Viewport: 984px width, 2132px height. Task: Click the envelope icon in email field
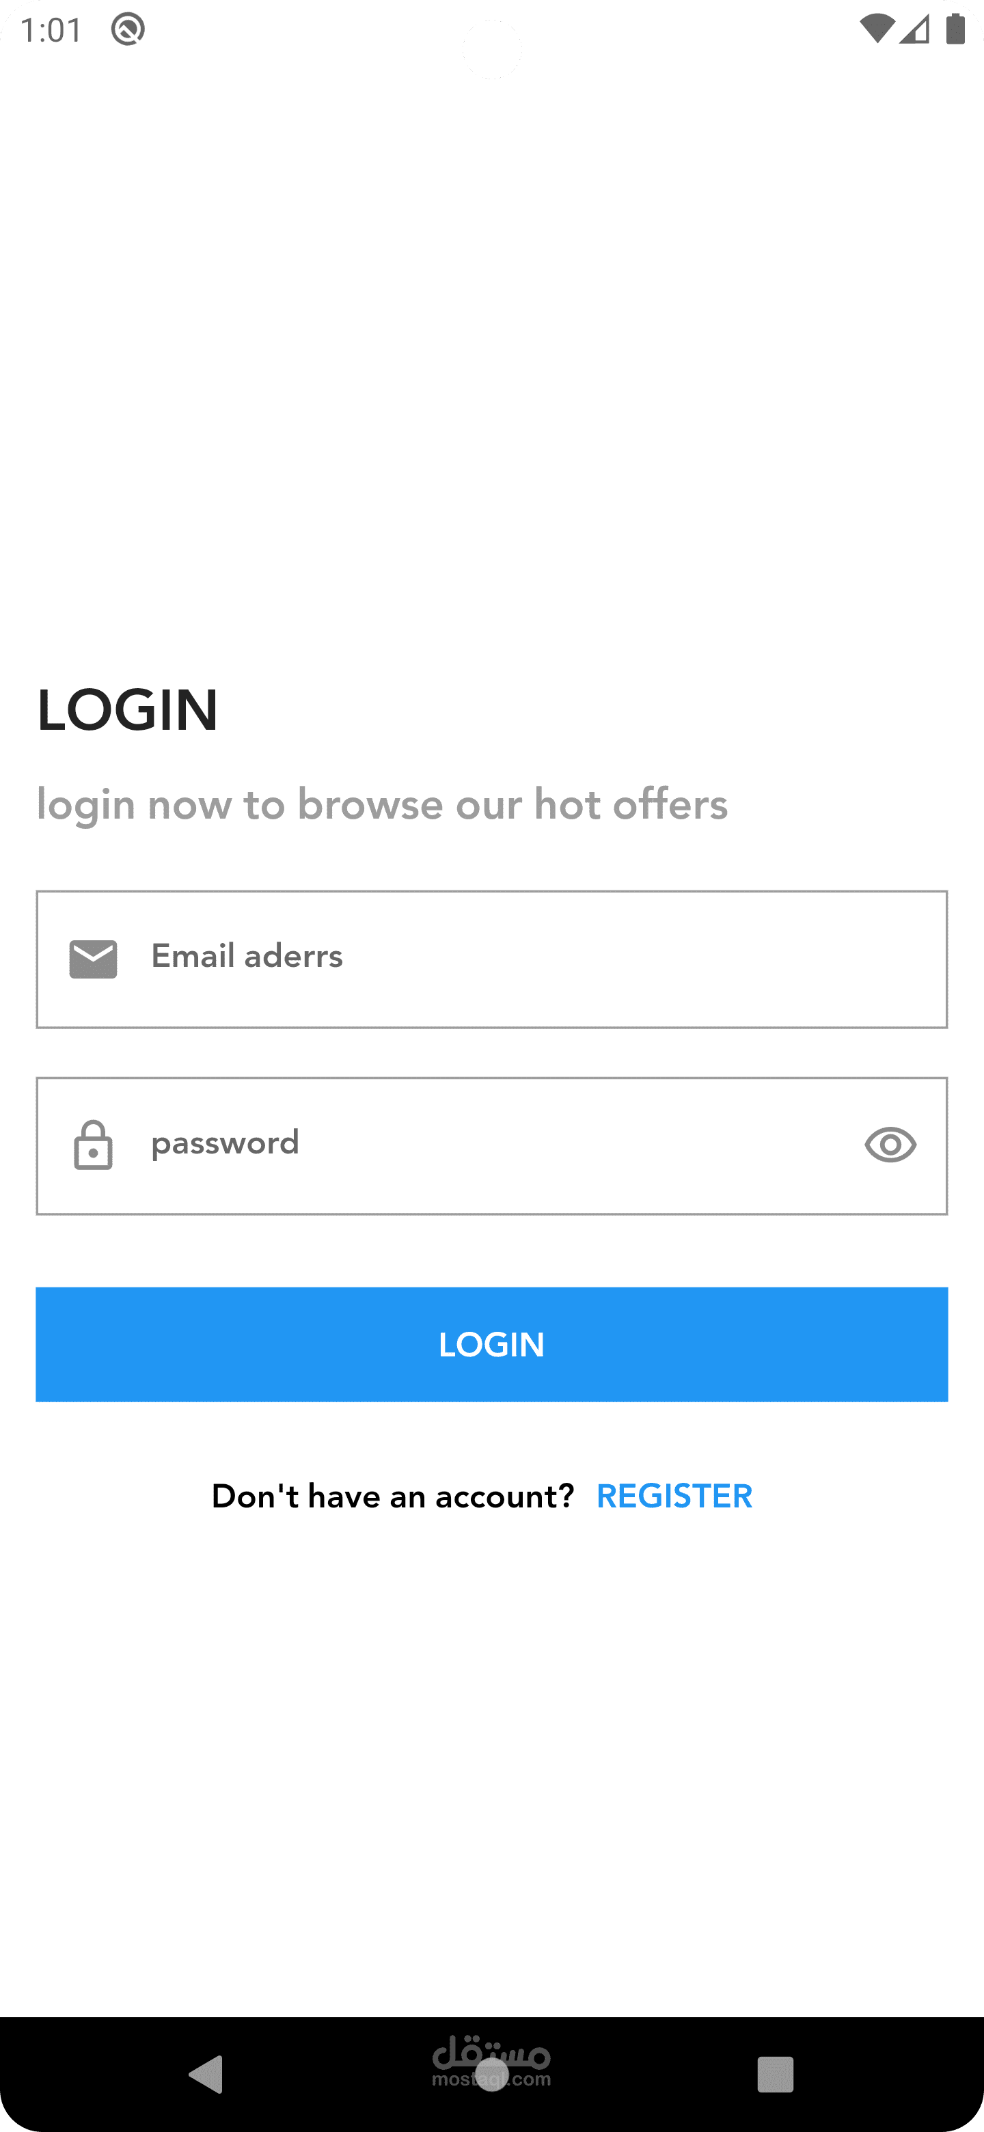[93, 959]
